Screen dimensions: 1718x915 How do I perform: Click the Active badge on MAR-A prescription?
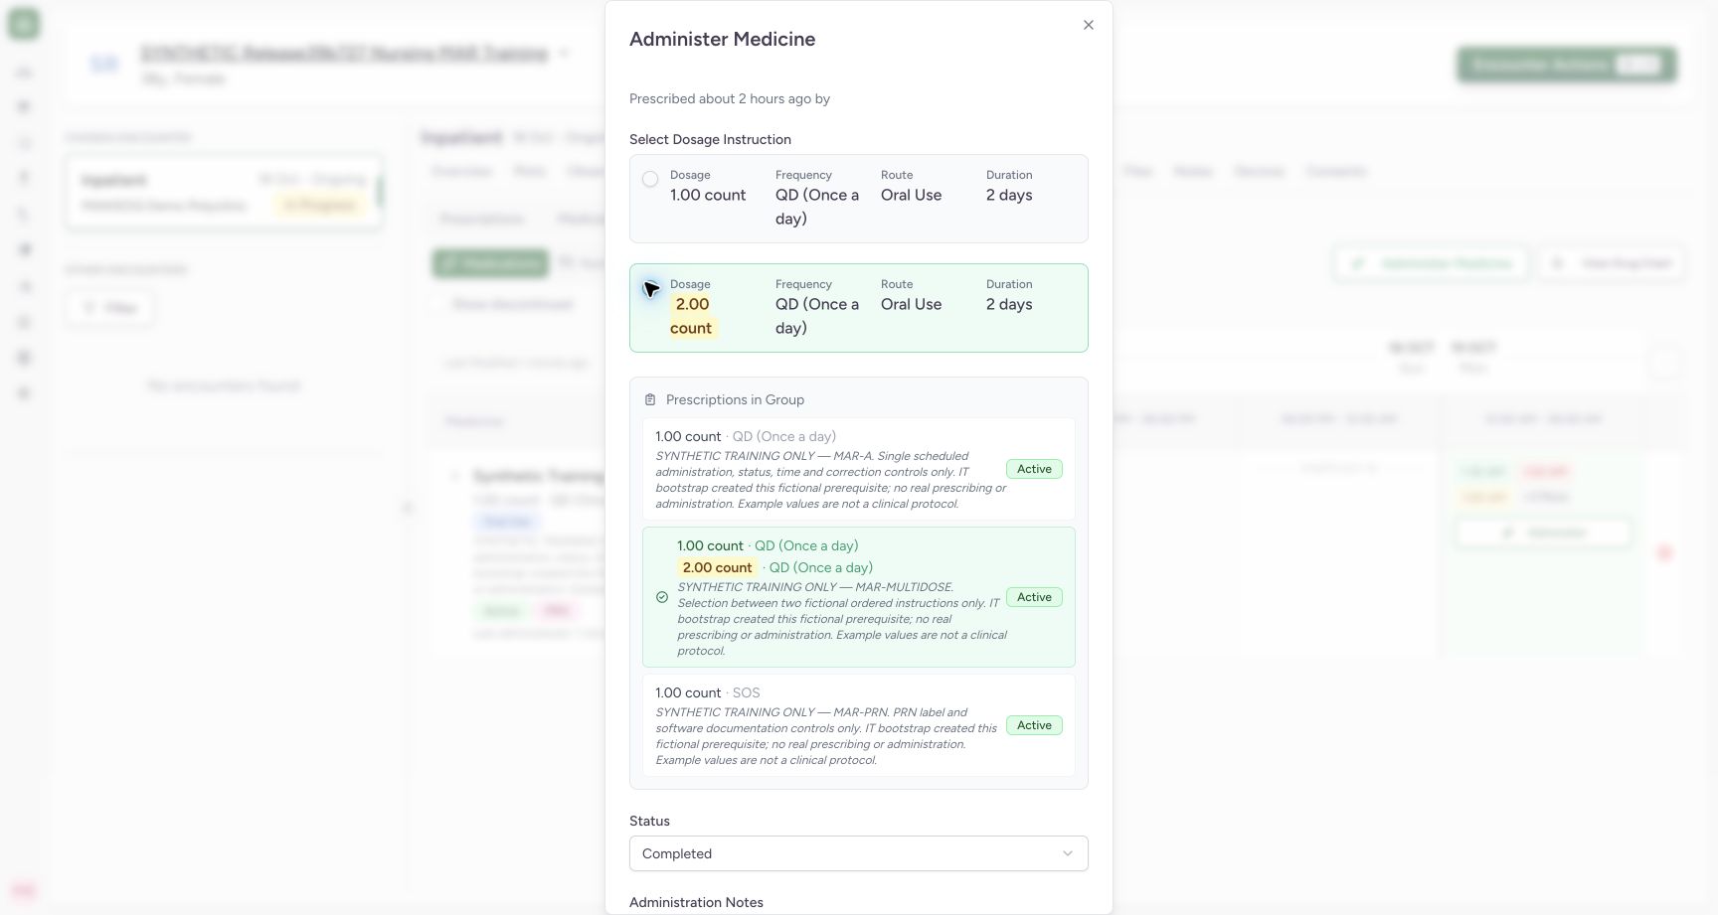(x=1034, y=469)
